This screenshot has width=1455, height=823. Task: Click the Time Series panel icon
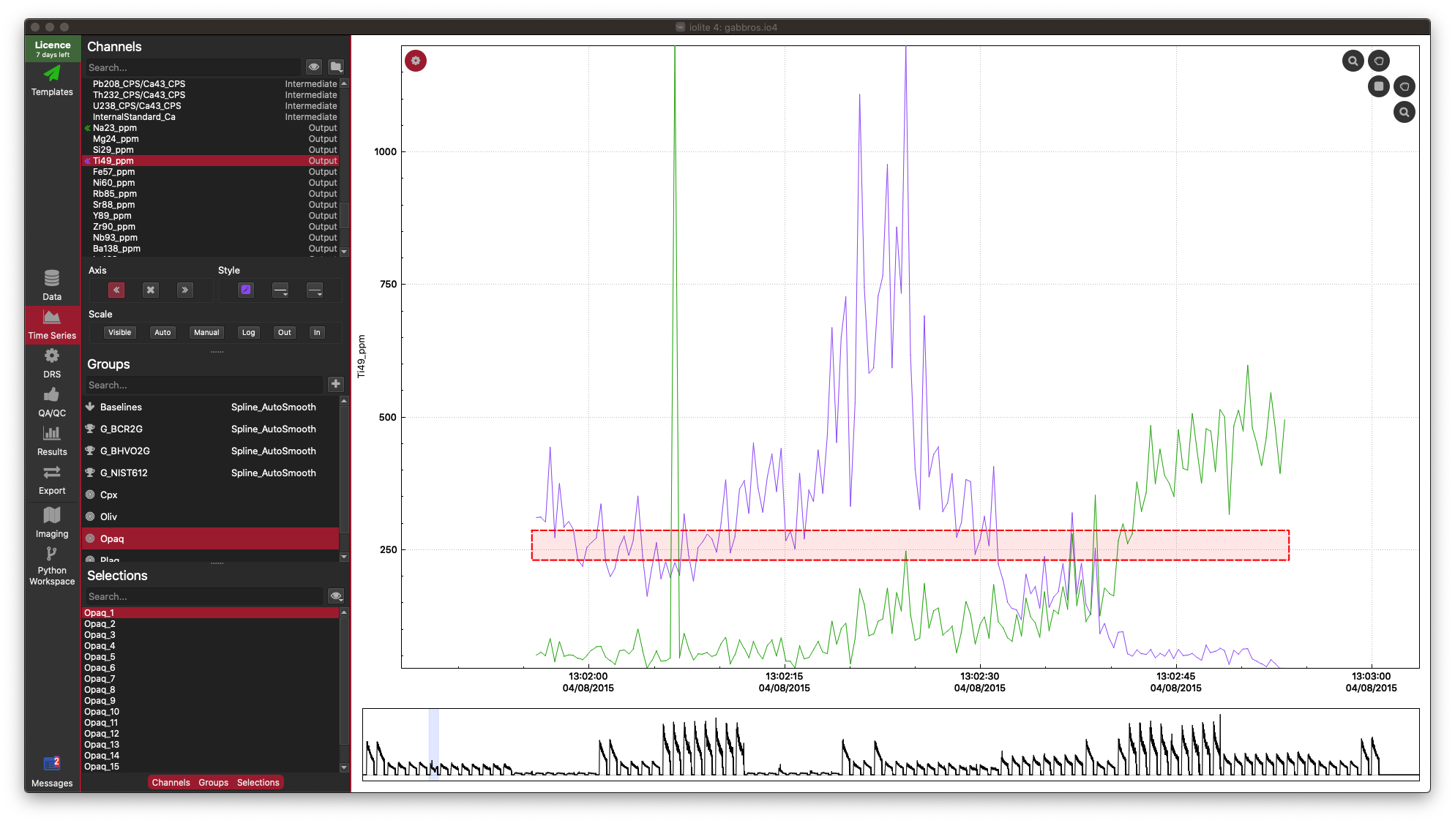pyautogui.click(x=51, y=325)
